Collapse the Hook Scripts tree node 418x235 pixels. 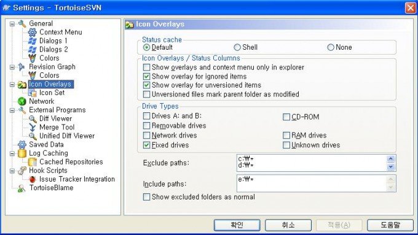coord(12,171)
